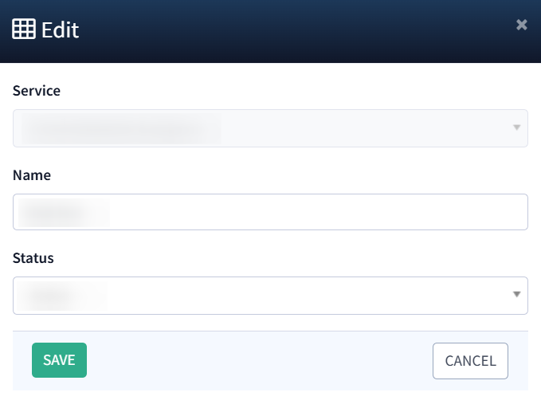Image resolution: width=541 pixels, height=404 pixels.
Task: Expand Status using its arrow indicator
Action: coord(516,295)
